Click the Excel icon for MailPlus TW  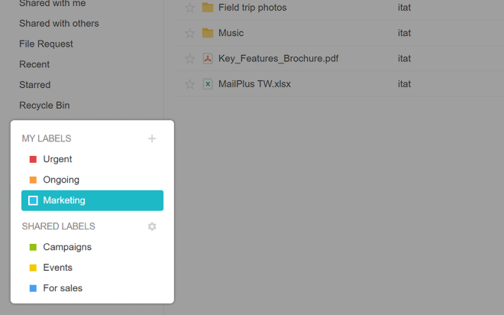click(208, 84)
